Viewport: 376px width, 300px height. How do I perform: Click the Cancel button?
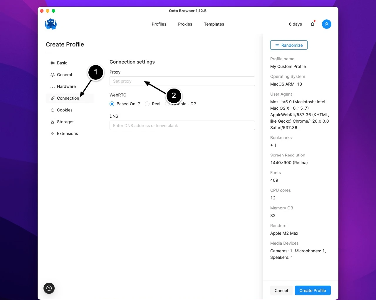pos(281,290)
